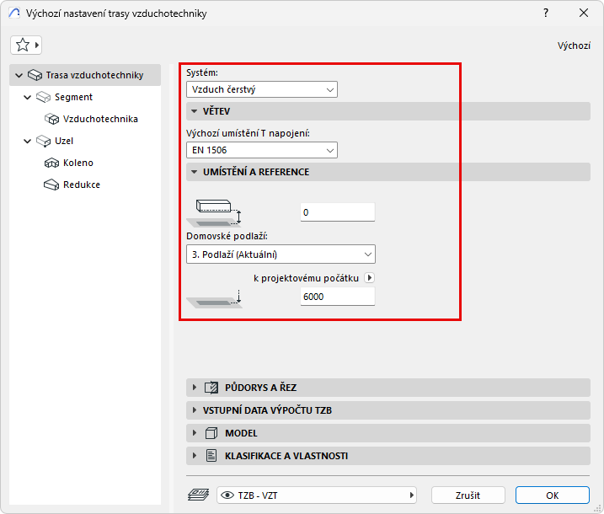Expand the VSTUPNÍ DATA VÝPOČTU TZB panel
Screen dimensions: 604x514
(195, 410)
